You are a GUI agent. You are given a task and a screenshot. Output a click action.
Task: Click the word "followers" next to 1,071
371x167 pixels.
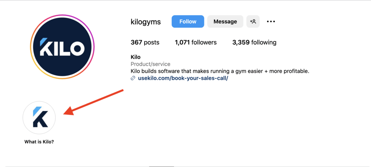point(204,42)
